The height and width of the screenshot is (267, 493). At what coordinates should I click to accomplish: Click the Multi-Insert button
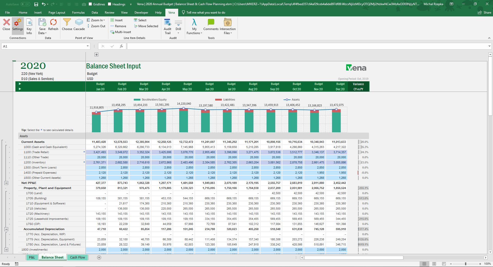click(x=121, y=32)
